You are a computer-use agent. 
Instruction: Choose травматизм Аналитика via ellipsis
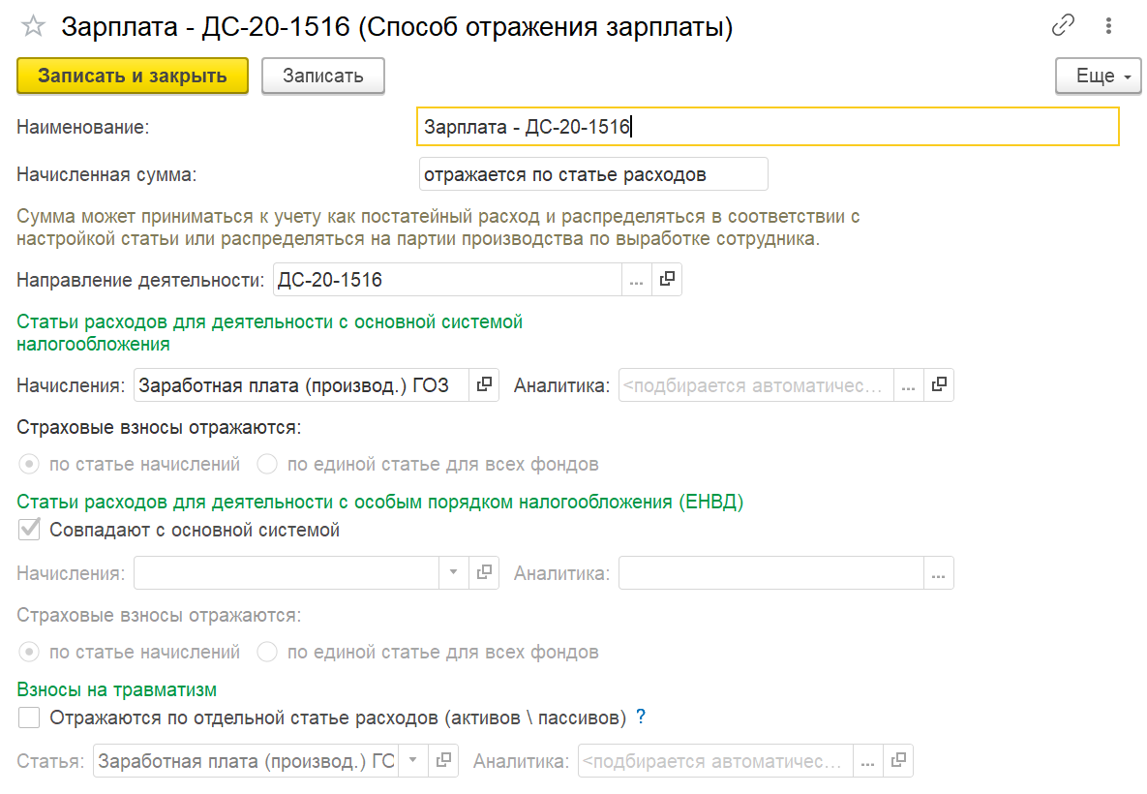[867, 761]
